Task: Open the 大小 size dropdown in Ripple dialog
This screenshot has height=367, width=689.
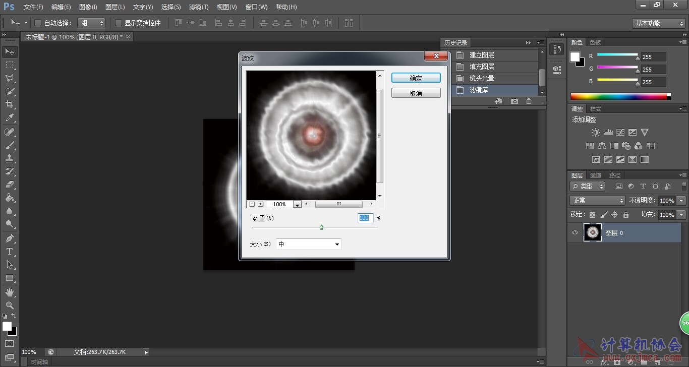Action: (308, 244)
